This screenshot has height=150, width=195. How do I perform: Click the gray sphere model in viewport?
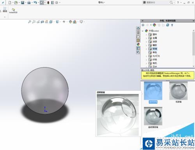[45, 90]
